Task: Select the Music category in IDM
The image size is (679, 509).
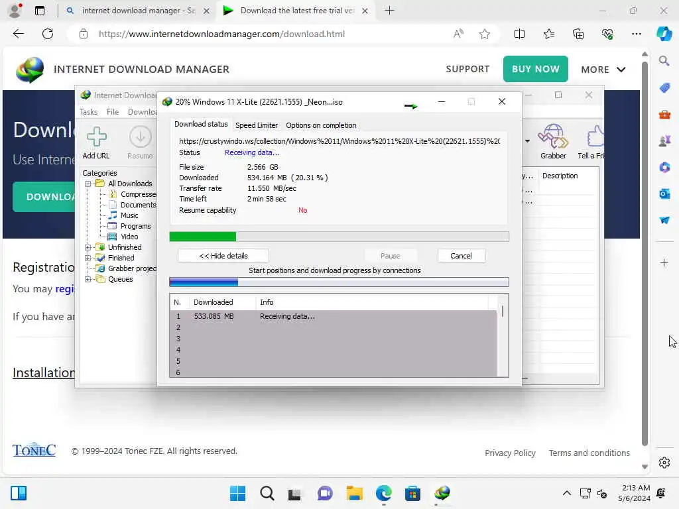Action: tap(129, 215)
